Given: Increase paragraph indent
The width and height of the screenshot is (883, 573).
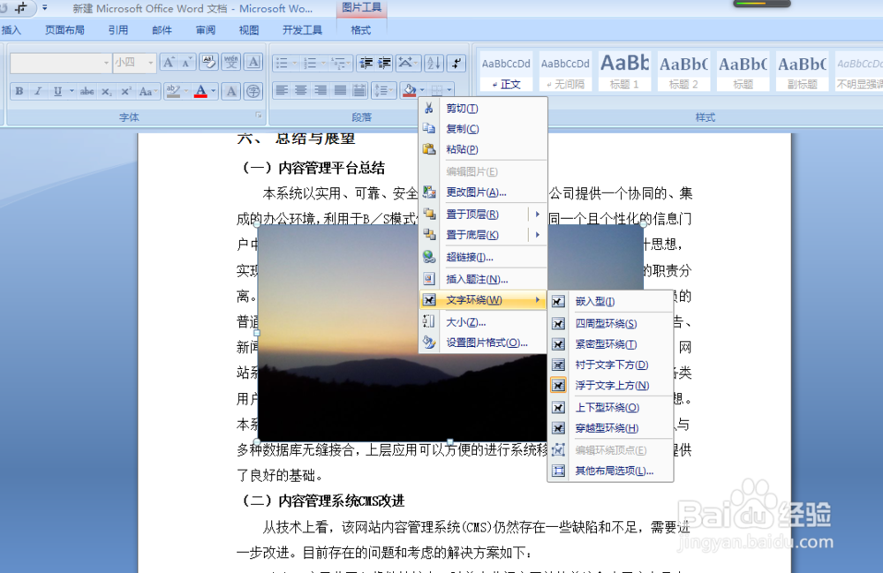Looking at the screenshot, I should tap(385, 63).
